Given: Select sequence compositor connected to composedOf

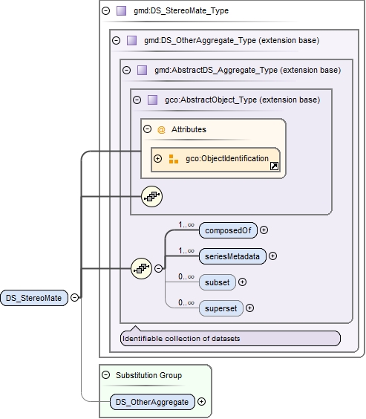Looking at the screenshot, I should (141, 268).
